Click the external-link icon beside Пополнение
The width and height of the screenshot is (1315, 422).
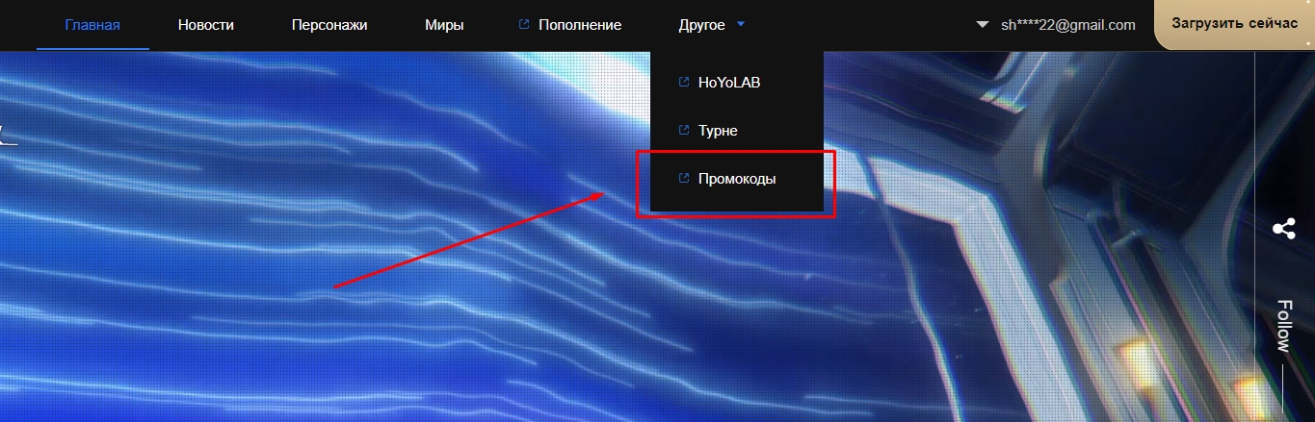pos(524,24)
